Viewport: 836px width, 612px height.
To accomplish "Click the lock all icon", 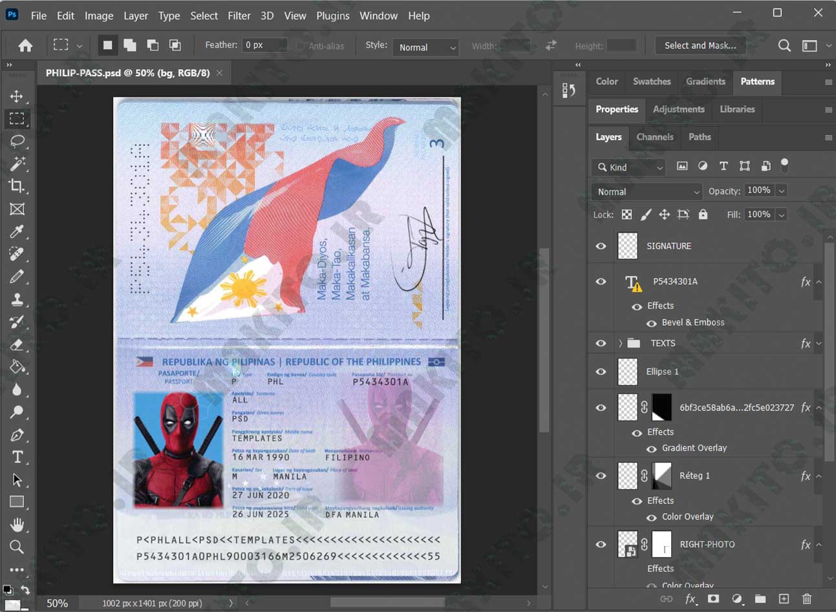I will [703, 215].
